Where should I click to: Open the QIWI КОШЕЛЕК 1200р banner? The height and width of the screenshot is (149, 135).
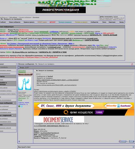(x=84, y=112)
